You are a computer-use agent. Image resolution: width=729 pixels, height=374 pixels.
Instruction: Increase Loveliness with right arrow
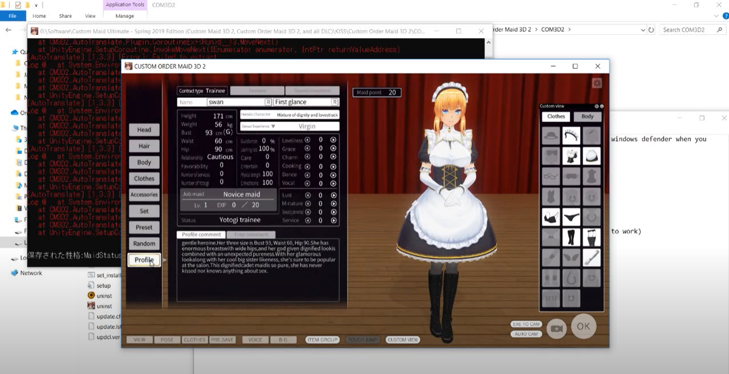coord(333,140)
